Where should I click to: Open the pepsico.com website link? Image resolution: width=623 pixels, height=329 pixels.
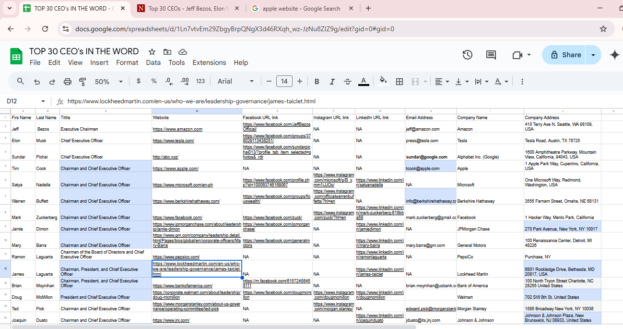click(176, 257)
